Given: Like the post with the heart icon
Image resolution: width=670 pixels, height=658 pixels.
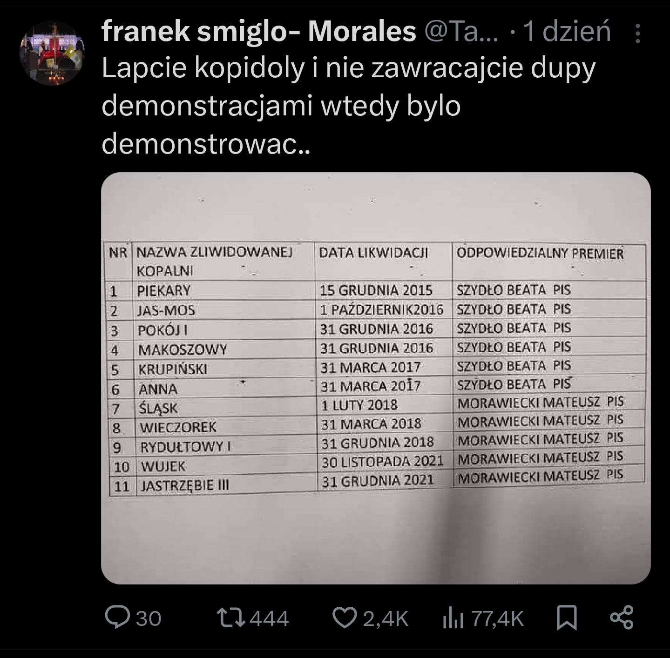Looking at the screenshot, I should (345, 618).
